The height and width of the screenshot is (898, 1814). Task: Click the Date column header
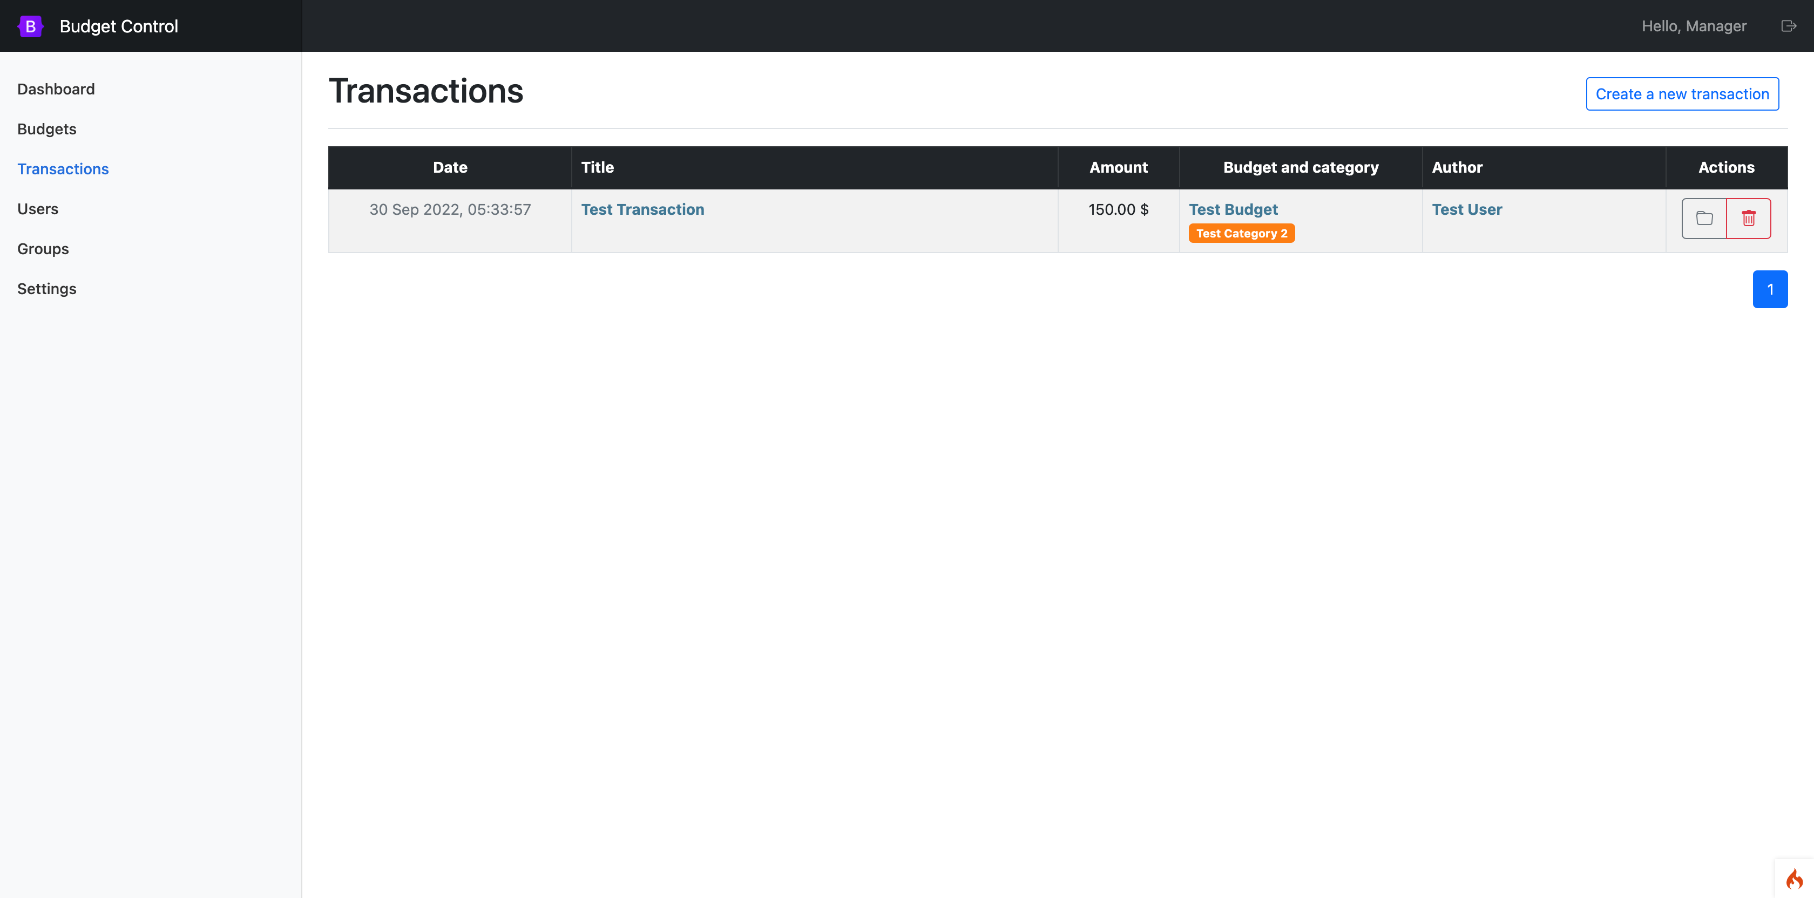point(449,167)
